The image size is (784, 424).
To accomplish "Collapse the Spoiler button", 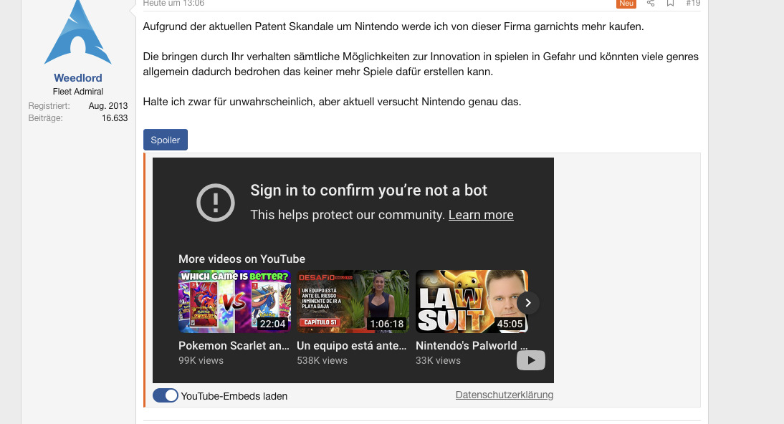I will pos(166,140).
